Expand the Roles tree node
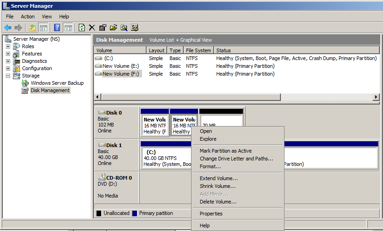Screen dimensions: 383x231 8,46
